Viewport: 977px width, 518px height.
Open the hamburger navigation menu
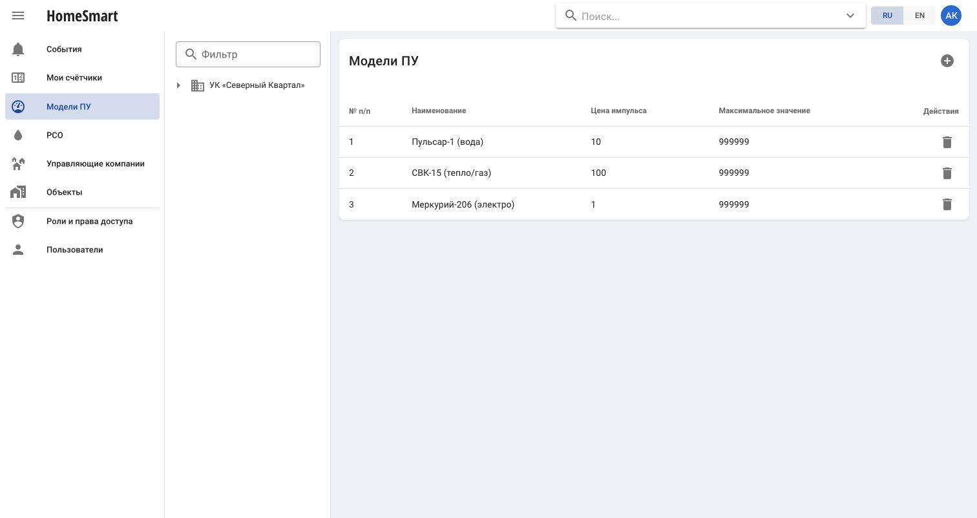18,16
